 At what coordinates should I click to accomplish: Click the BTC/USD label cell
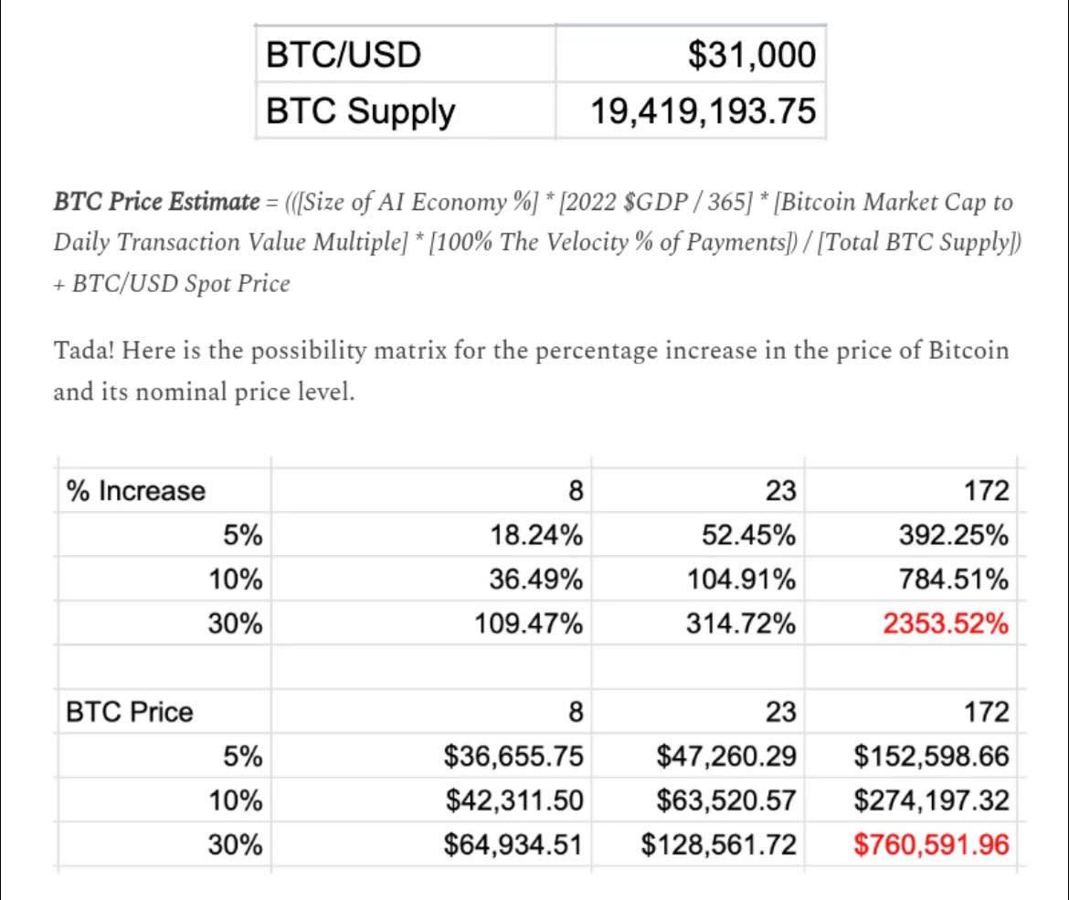344,56
